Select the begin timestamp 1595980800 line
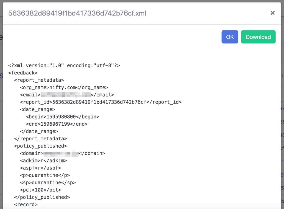Viewport: 284px width, 209px height. pyautogui.click(x=63, y=117)
